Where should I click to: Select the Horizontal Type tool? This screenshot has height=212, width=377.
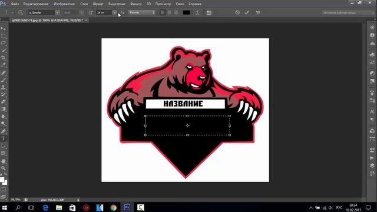(x=4, y=139)
